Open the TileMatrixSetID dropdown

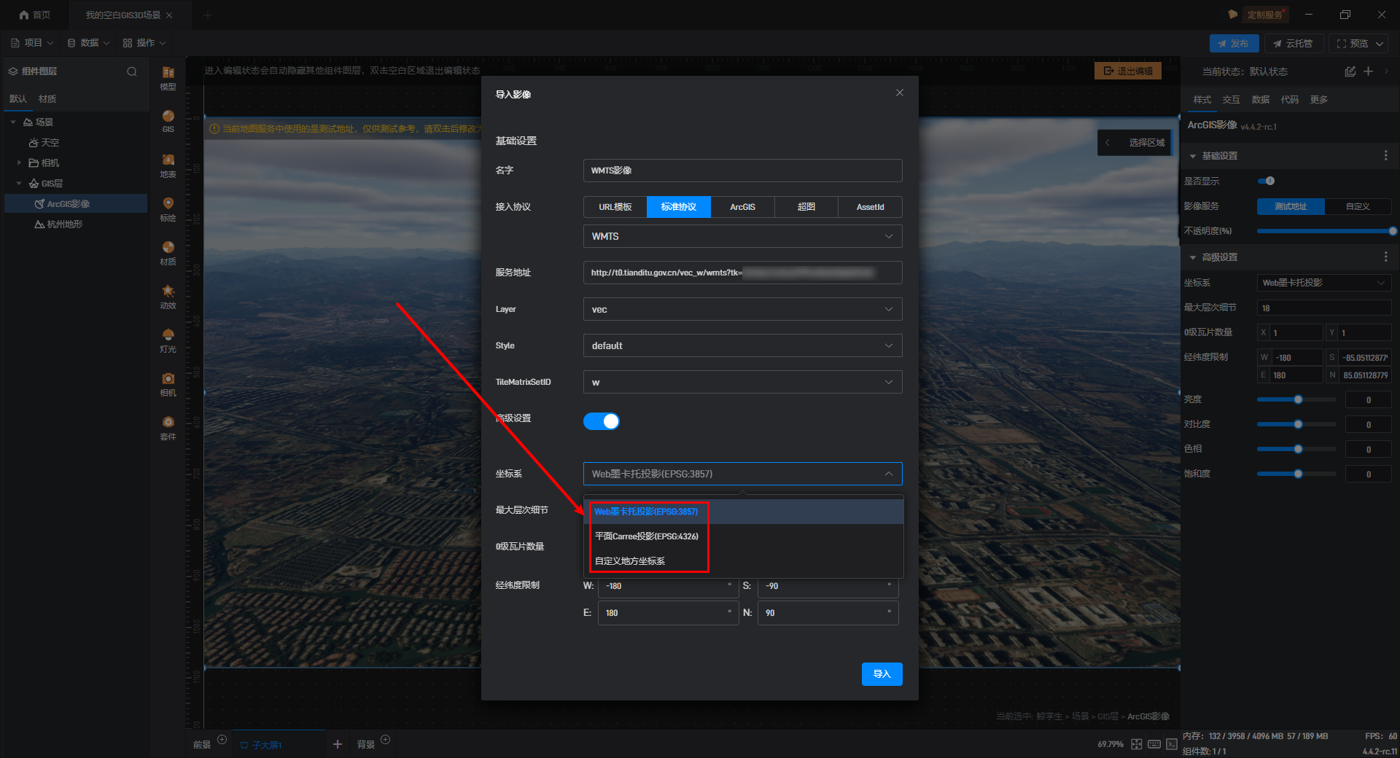742,382
